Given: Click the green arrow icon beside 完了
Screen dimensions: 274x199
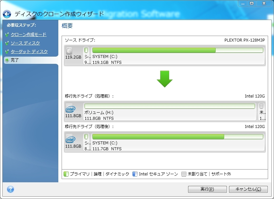Looking at the screenshot, I should pos(7,60).
